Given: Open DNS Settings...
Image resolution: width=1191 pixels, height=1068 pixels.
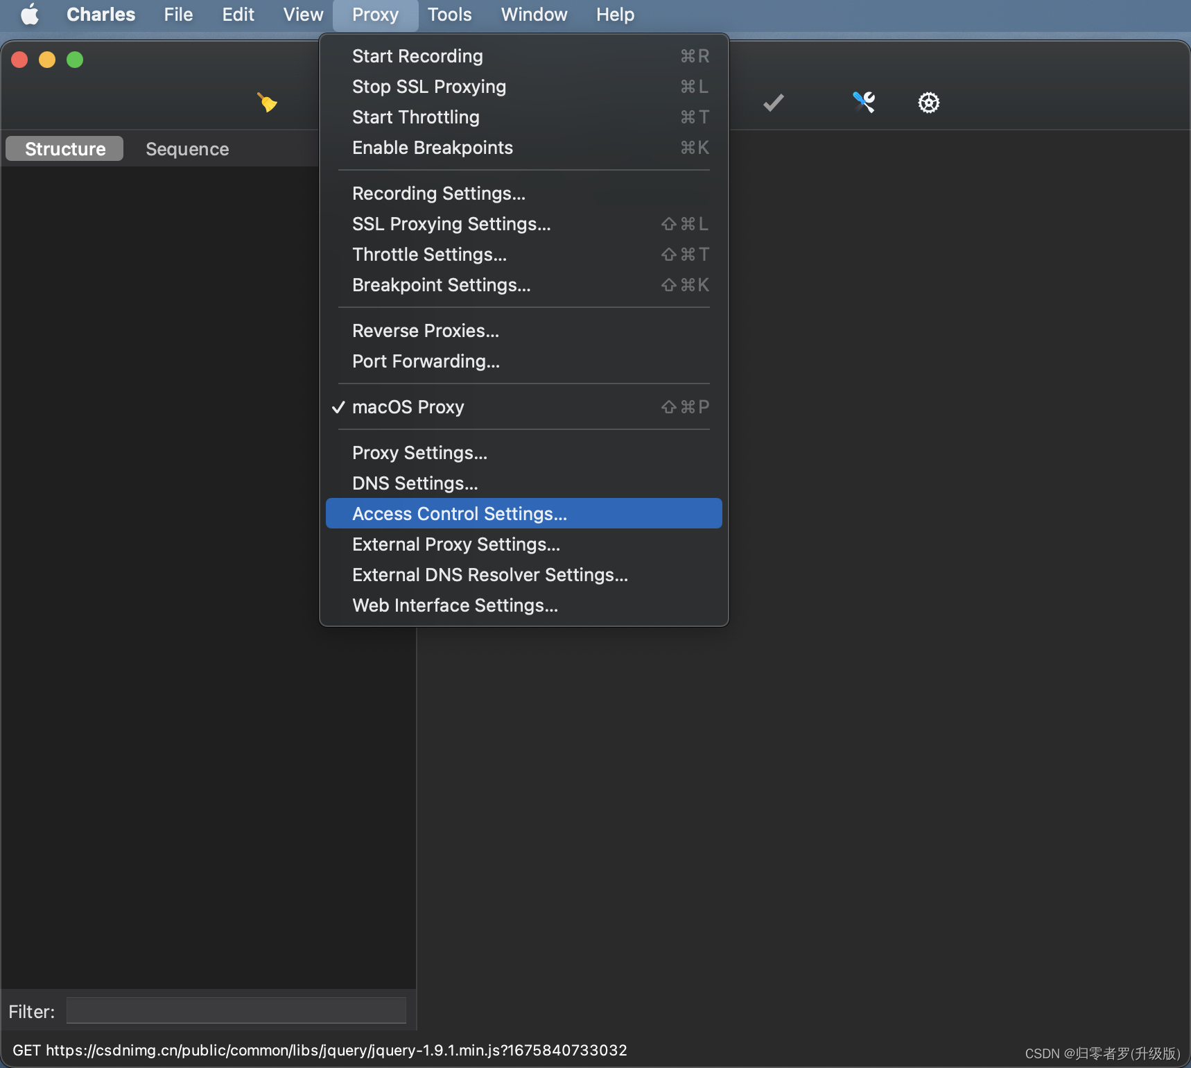Looking at the screenshot, I should (524, 483).
